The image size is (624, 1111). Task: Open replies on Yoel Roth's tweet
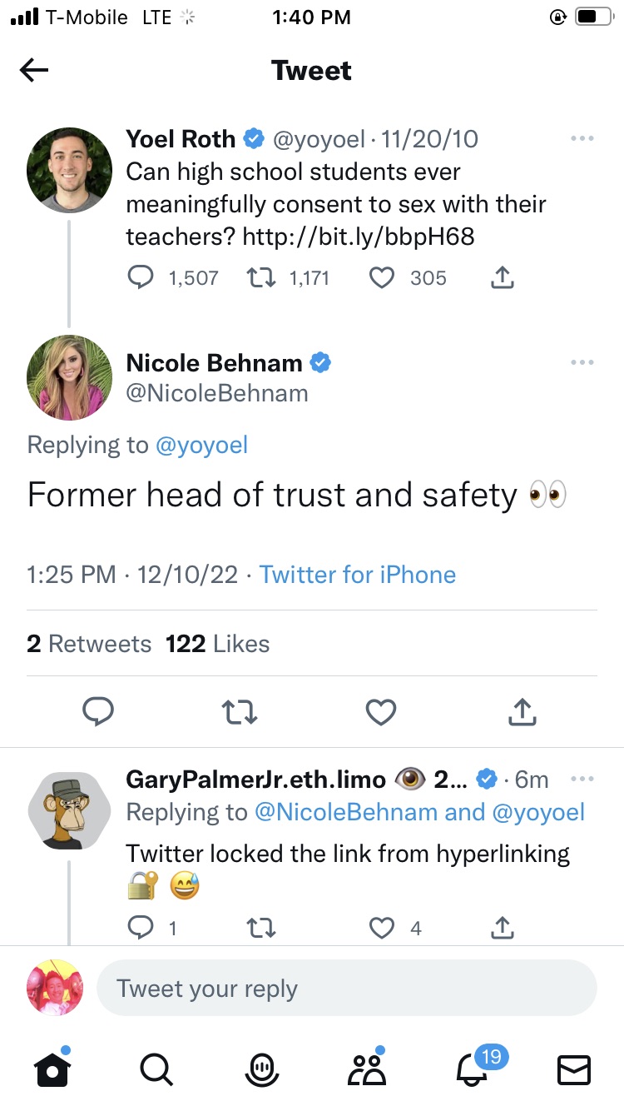click(x=141, y=277)
